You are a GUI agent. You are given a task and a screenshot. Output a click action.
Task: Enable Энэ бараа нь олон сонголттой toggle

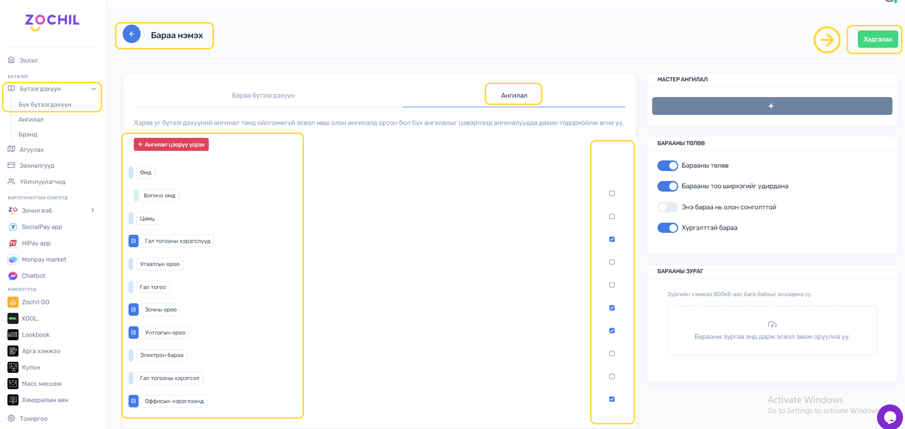667,207
